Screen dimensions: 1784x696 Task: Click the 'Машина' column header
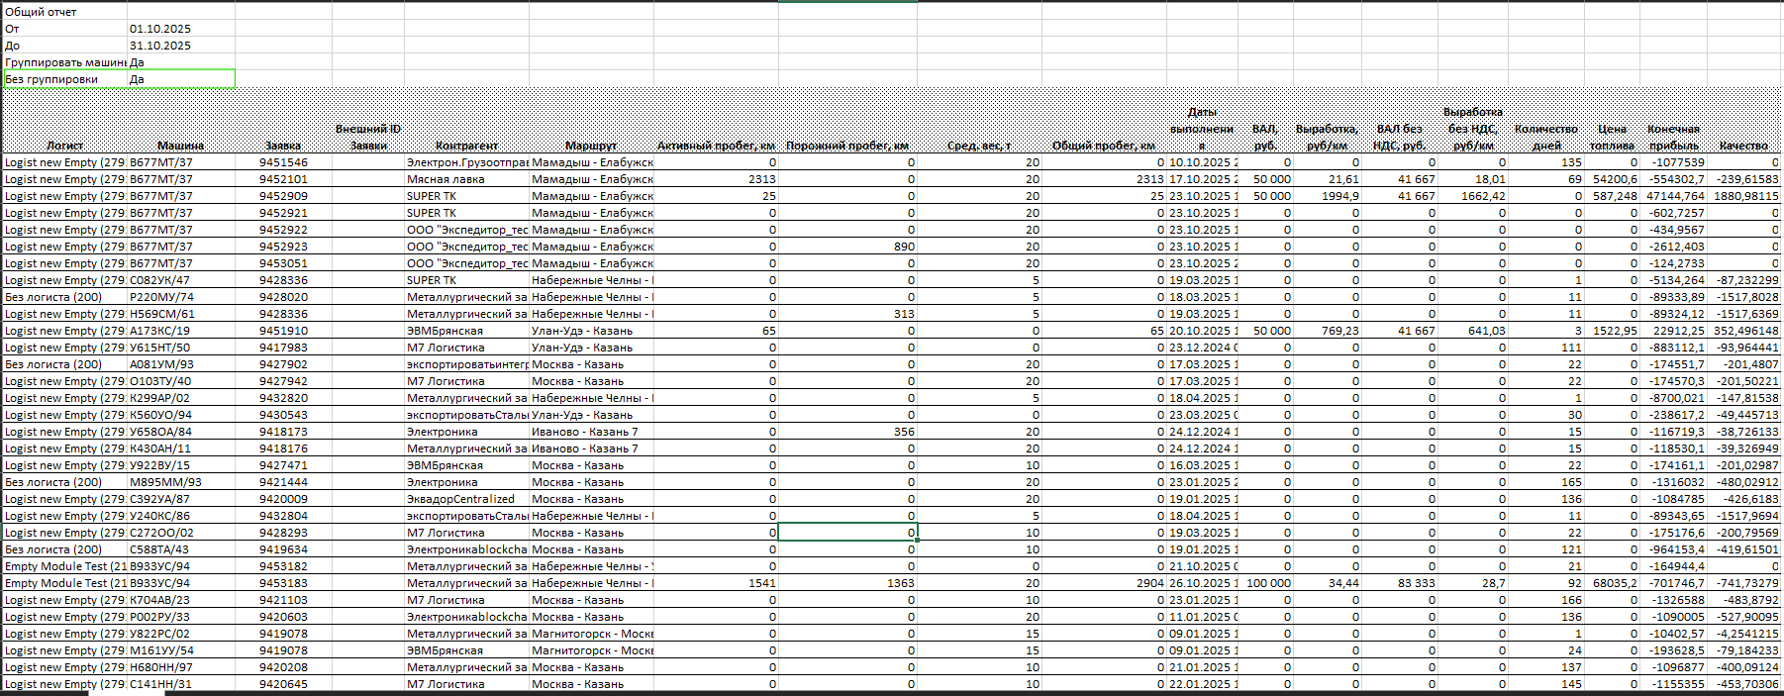tap(181, 146)
